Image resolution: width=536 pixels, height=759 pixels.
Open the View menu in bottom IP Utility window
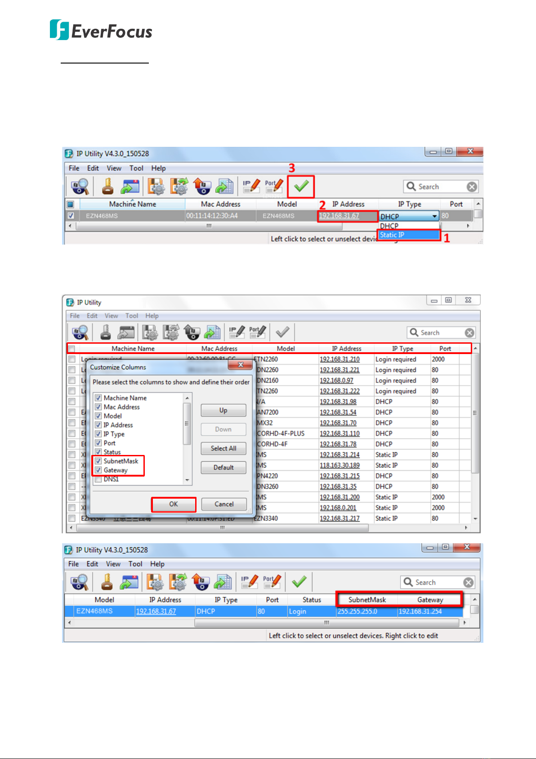point(113,564)
